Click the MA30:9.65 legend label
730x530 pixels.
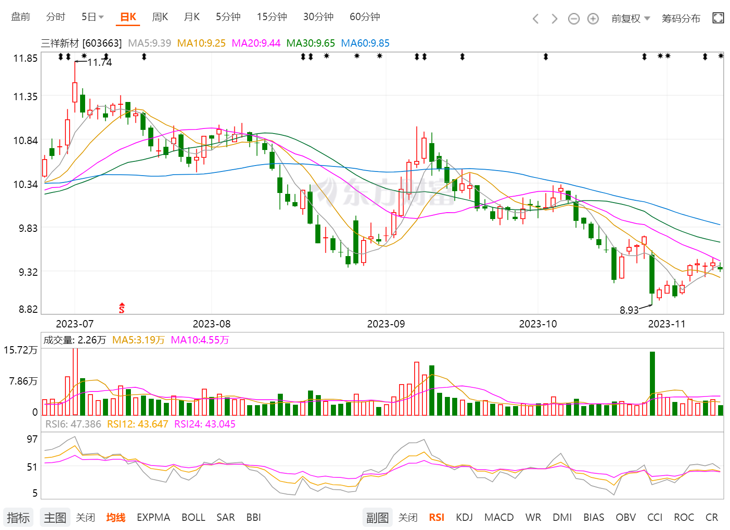pos(311,43)
